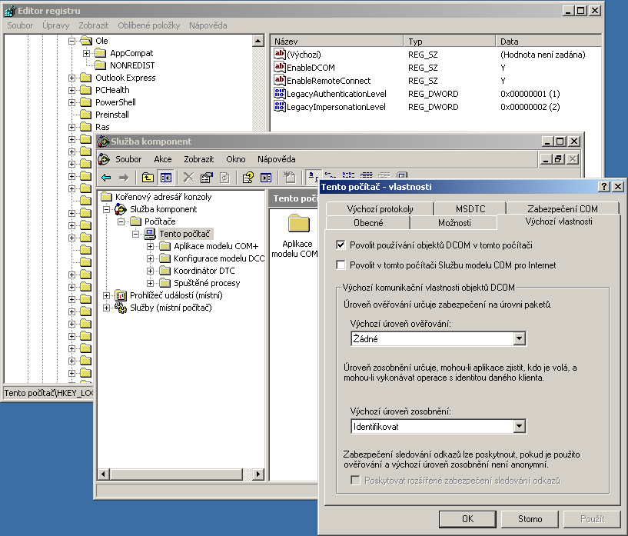
Task: Uncheck Povolit používání objektů DCOM checkbox
Action: coord(341,245)
